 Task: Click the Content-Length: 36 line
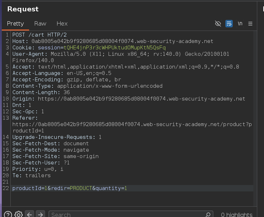pos(41,92)
